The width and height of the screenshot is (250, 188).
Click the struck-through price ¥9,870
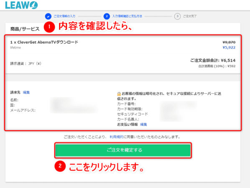(229, 42)
